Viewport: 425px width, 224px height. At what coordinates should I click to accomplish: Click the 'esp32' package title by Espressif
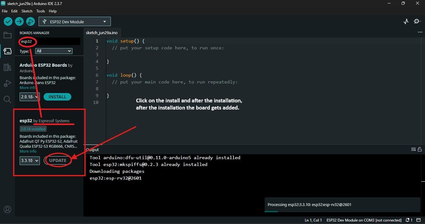tap(26, 121)
